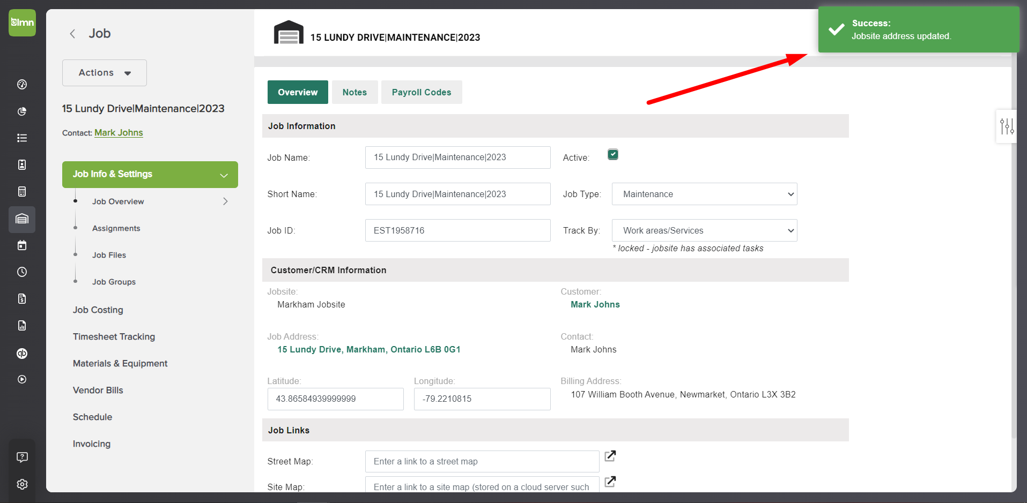Open the invoice dollar document icon

coord(22,299)
